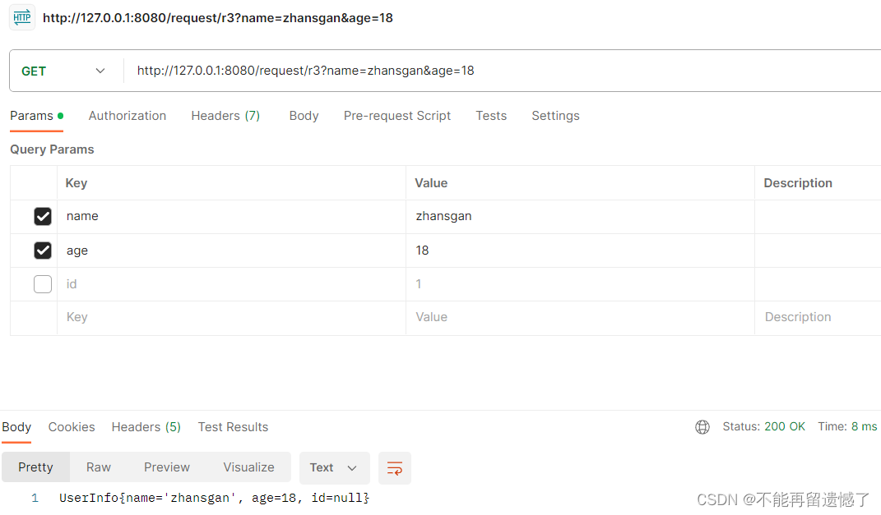Toggle the wrap lines icon in response toolbar
The height and width of the screenshot is (515, 881).
(394, 468)
